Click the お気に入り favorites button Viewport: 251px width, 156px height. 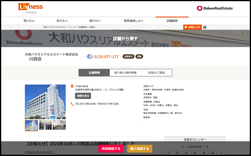[193, 27]
